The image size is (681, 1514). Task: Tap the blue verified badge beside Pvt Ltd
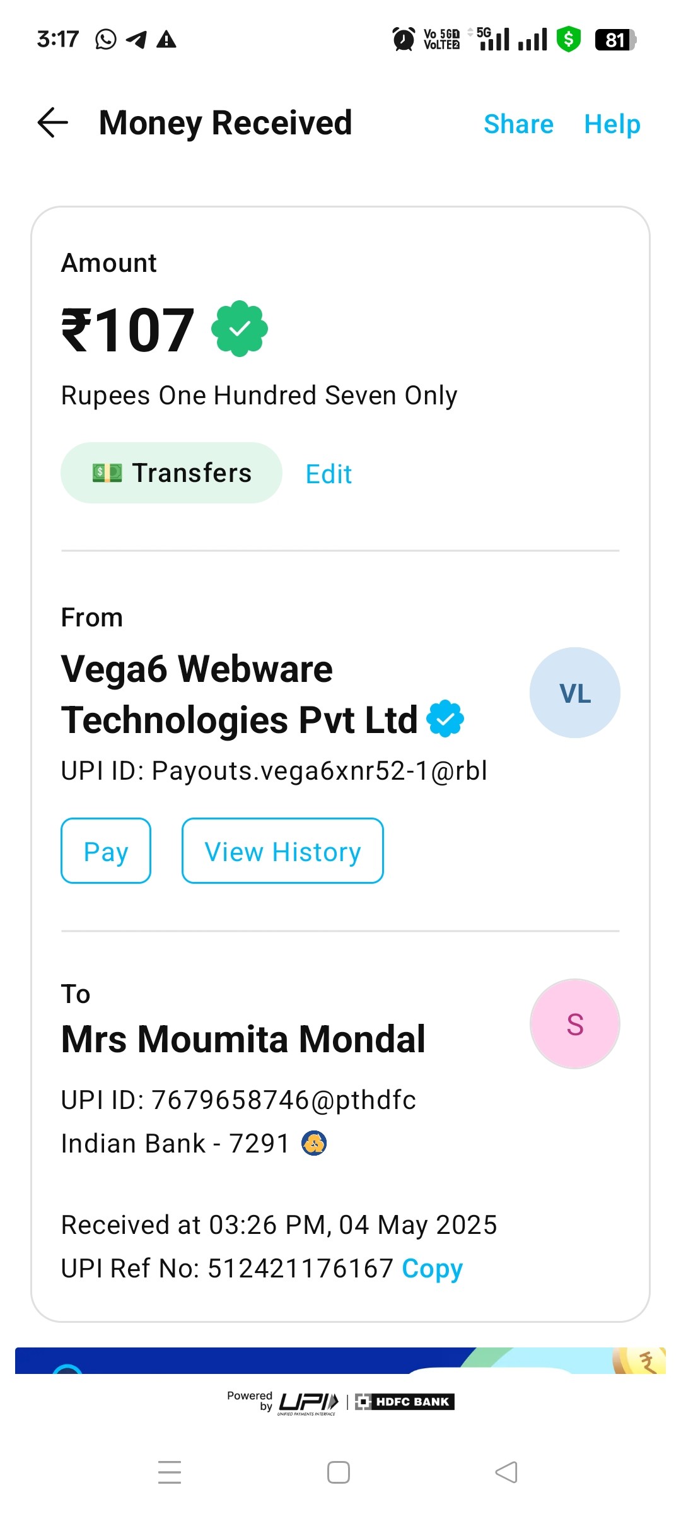coord(446,719)
